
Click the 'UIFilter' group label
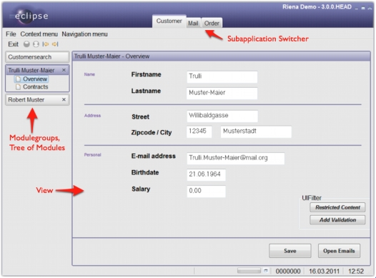(312, 198)
